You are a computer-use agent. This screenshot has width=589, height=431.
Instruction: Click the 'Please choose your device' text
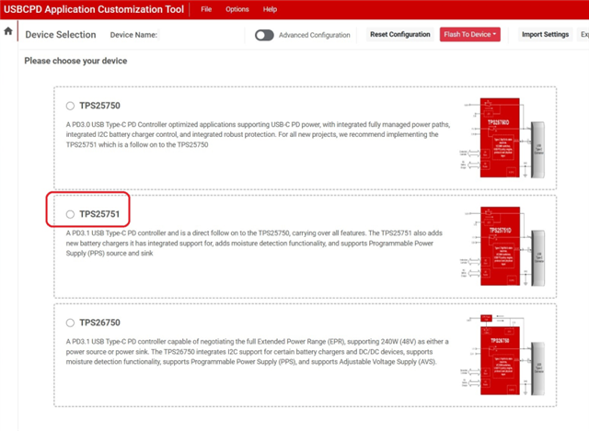click(x=75, y=61)
